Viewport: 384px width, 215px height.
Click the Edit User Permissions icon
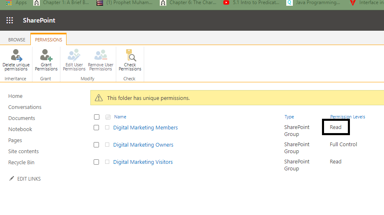[74, 55]
